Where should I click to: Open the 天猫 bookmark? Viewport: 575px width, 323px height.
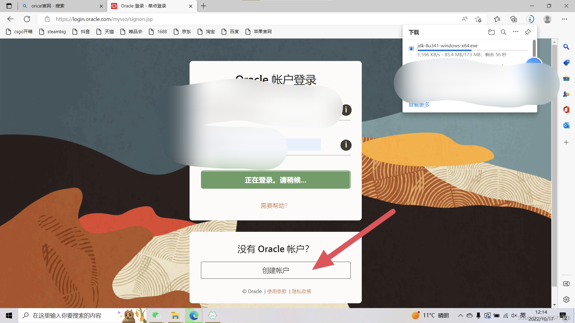(x=105, y=32)
